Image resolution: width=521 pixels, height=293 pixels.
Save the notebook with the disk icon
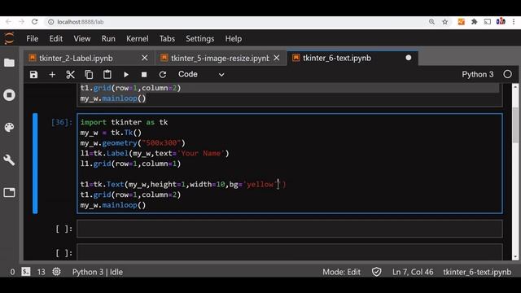33,74
